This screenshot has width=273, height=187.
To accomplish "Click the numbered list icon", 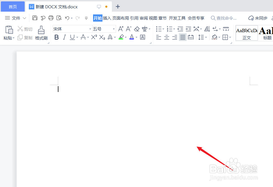I will 169,29.
